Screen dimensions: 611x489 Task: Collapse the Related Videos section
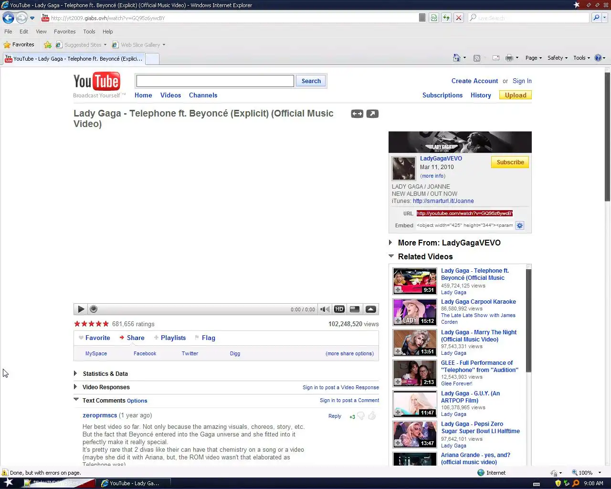[391, 256]
